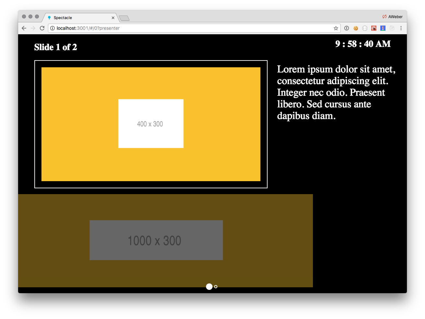This screenshot has height=319, width=425.
Task: Click the AWeber profile button
Action: tap(392, 16)
